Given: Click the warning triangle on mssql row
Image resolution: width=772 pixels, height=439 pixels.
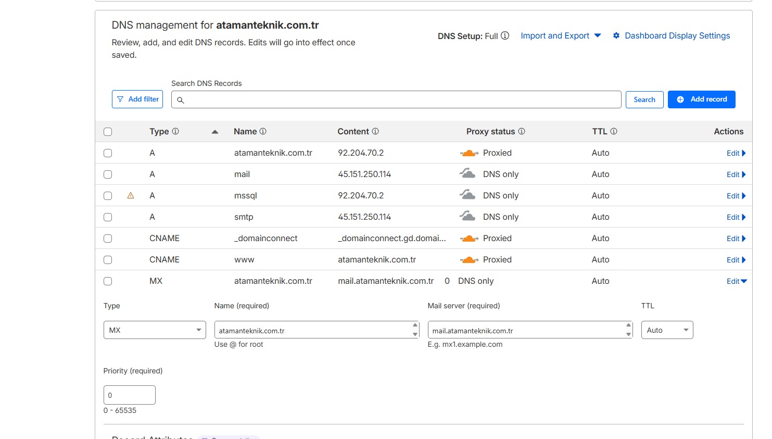Looking at the screenshot, I should (131, 196).
